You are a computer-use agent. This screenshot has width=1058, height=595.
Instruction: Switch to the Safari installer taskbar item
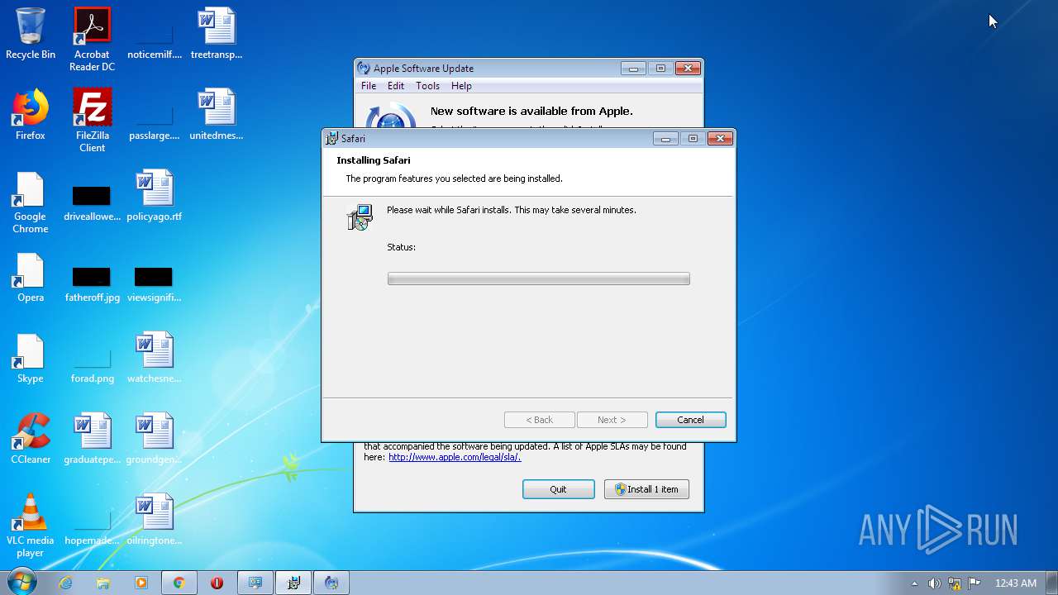tap(293, 583)
